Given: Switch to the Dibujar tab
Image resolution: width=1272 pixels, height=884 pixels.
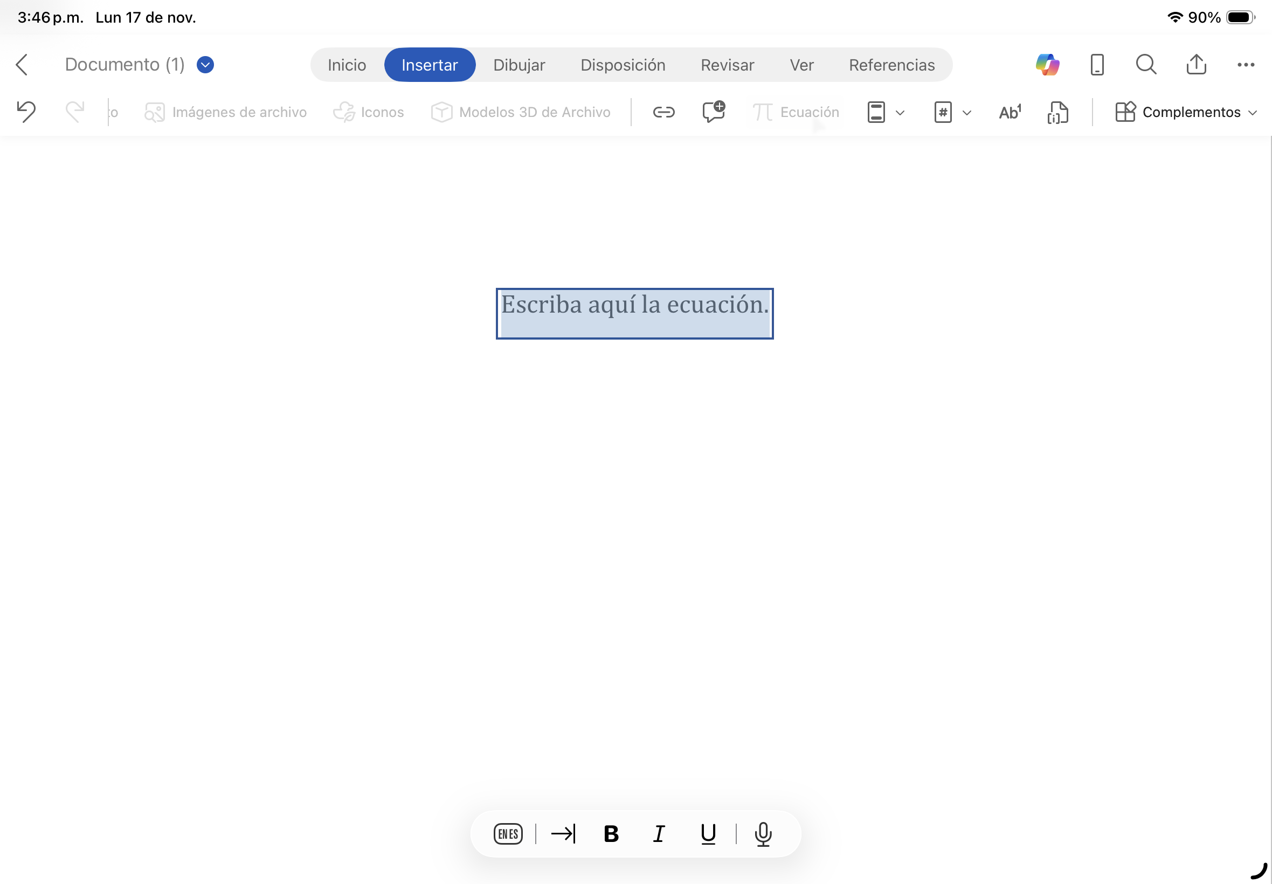Looking at the screenshot, I should pos(519,64).
